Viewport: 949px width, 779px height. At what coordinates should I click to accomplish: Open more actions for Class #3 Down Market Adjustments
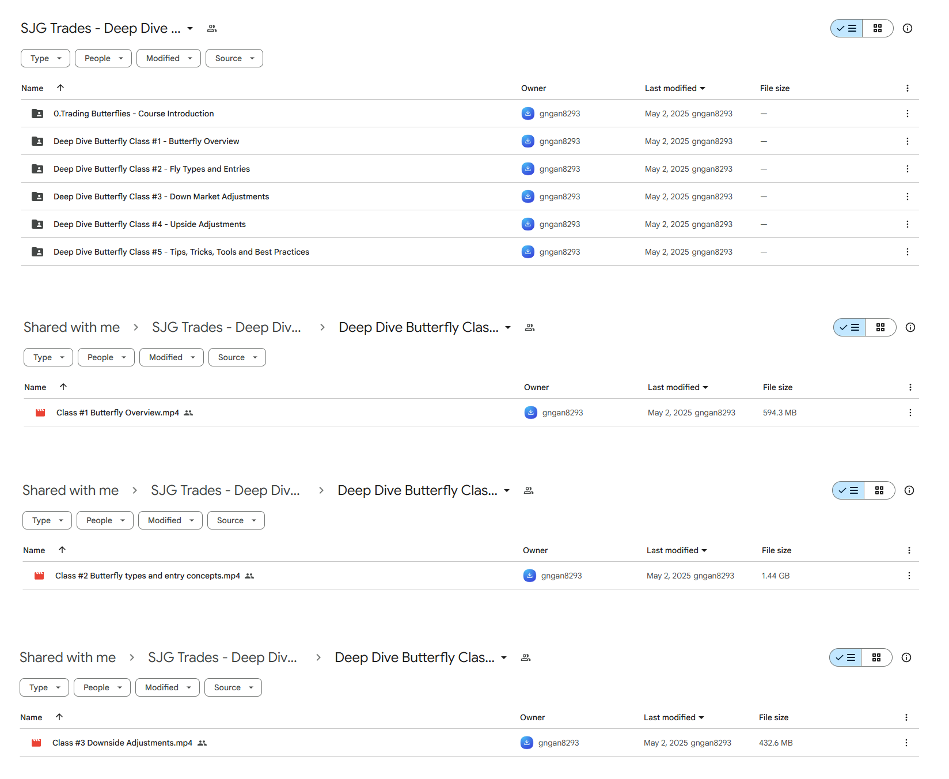(x=908, y=196)
